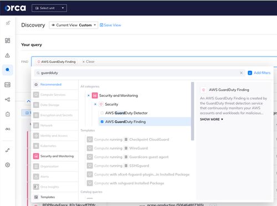This screenshot has width=277, height=206.
Task: Expand description with SHOW MORE
Action: [x=212, y=120]
